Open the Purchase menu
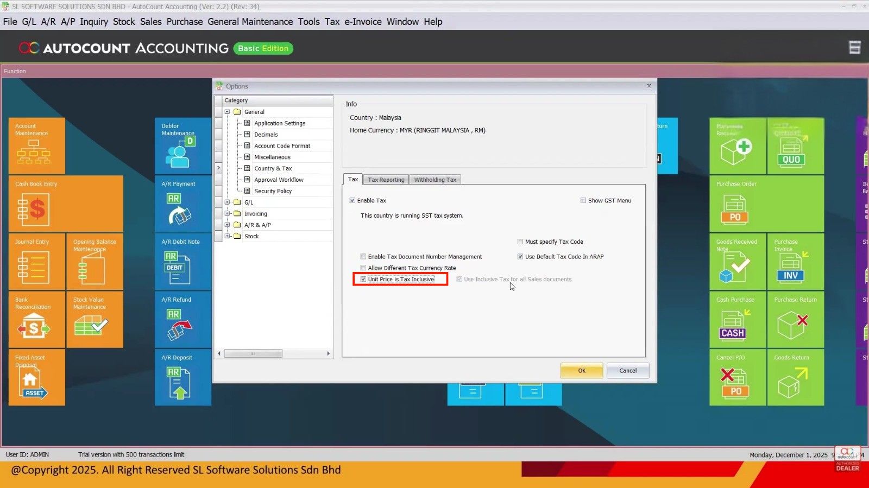The height and width of the screenshot is (488, 869). [x=184, y=22]
